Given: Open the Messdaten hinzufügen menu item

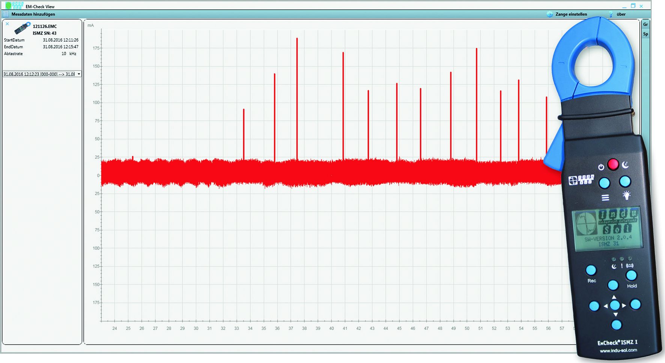Looking at the screenshot, I should coord(33,14).
